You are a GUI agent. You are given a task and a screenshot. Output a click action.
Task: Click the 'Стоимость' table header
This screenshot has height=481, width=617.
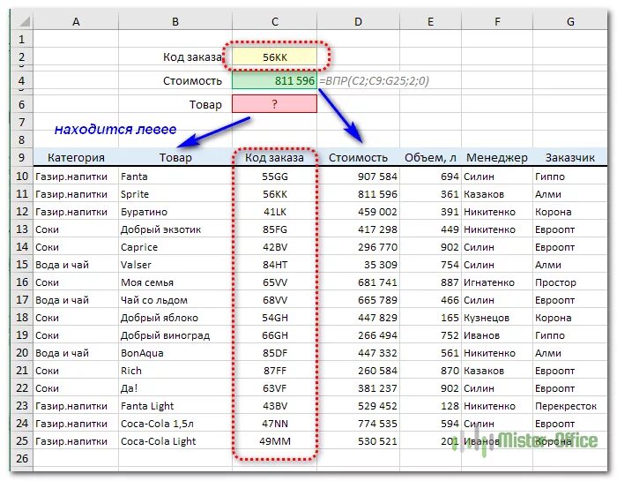(358, 158)
